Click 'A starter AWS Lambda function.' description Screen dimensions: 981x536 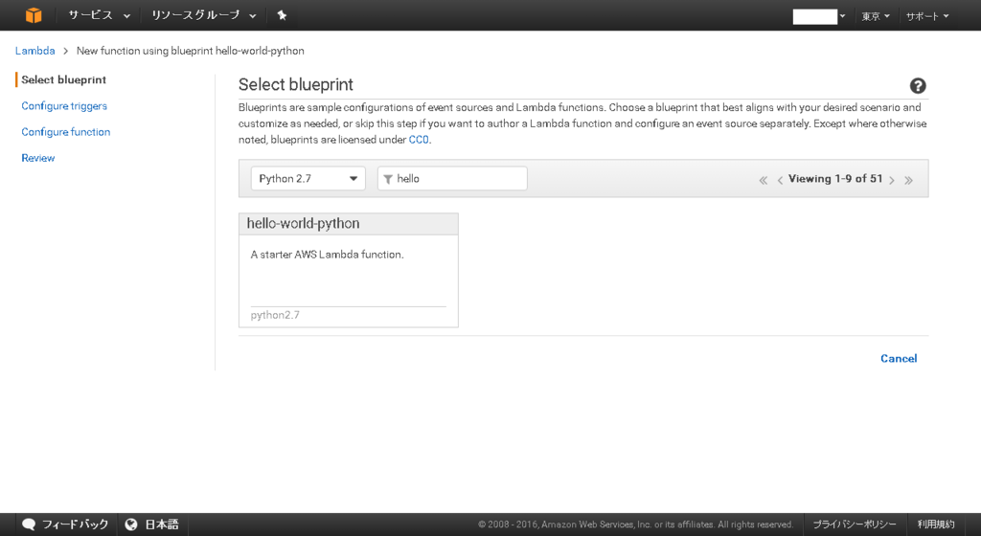pos(328,255)
